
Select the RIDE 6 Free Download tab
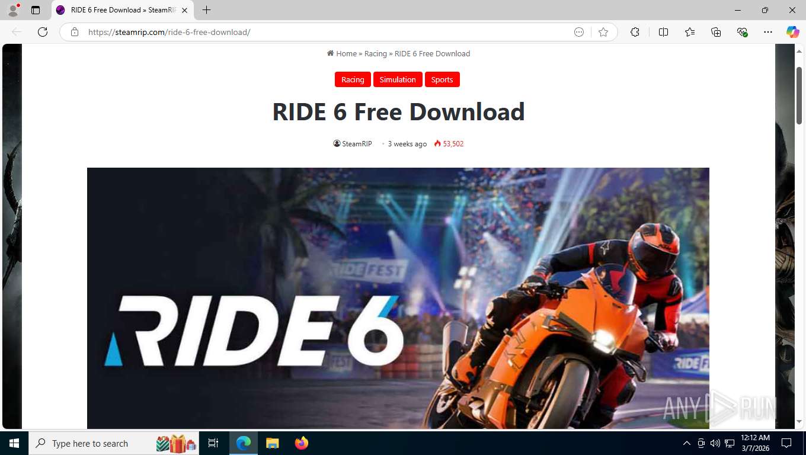point(123,10)
